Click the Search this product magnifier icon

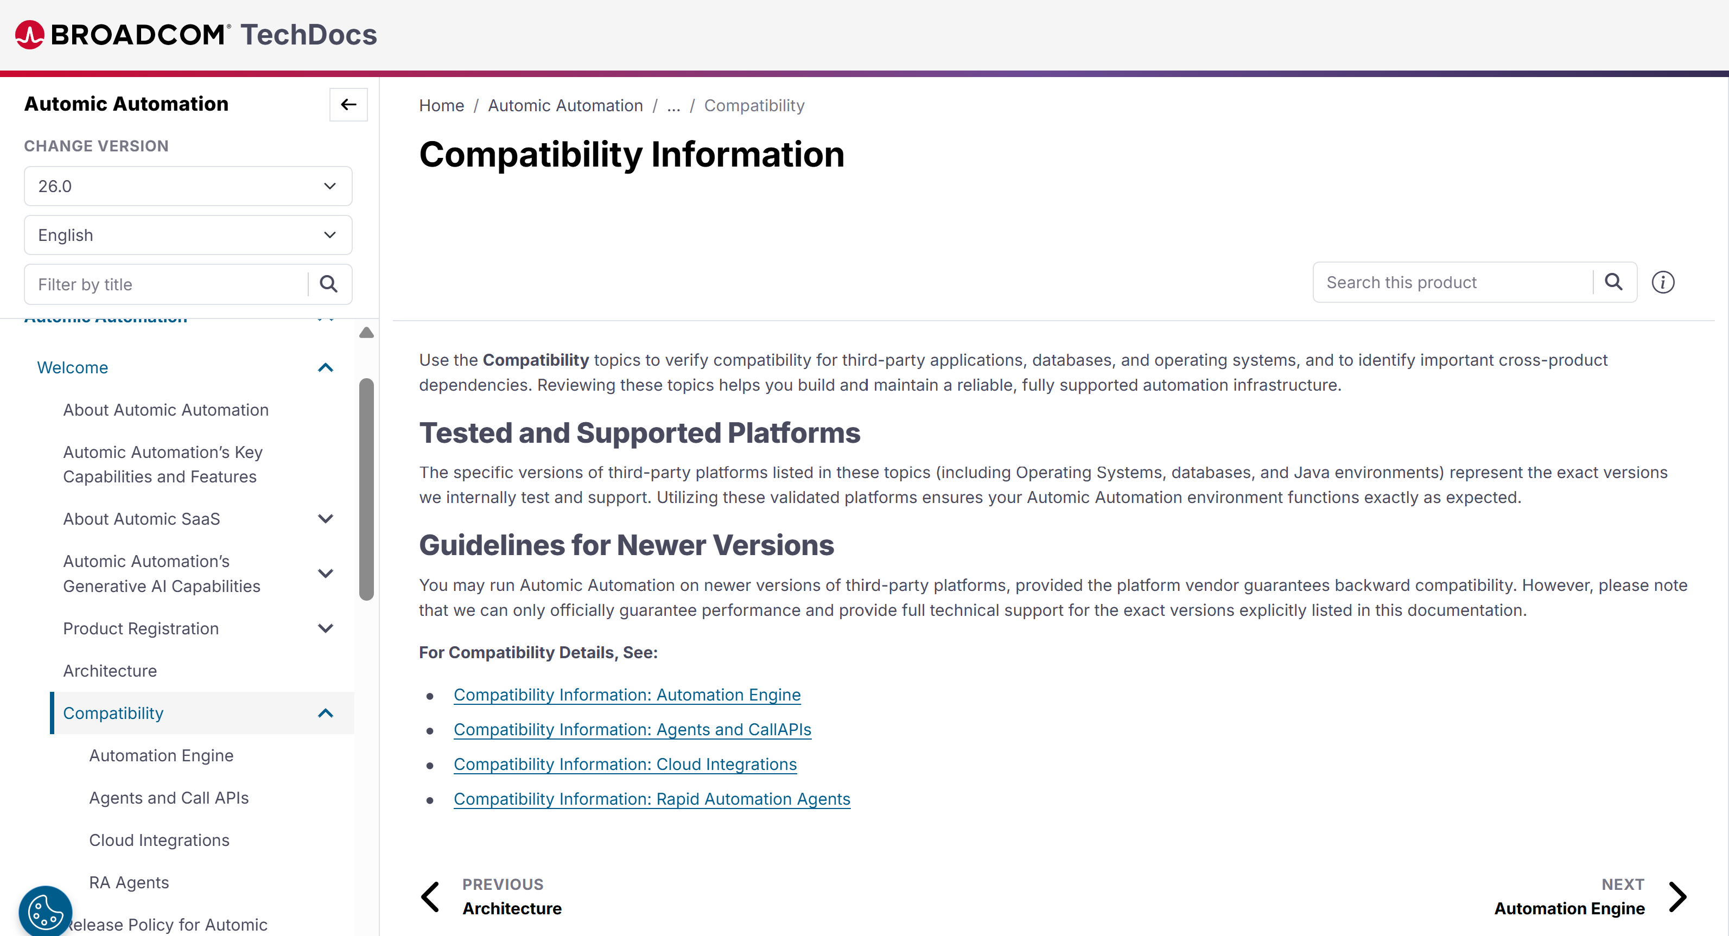(1613, 282)
